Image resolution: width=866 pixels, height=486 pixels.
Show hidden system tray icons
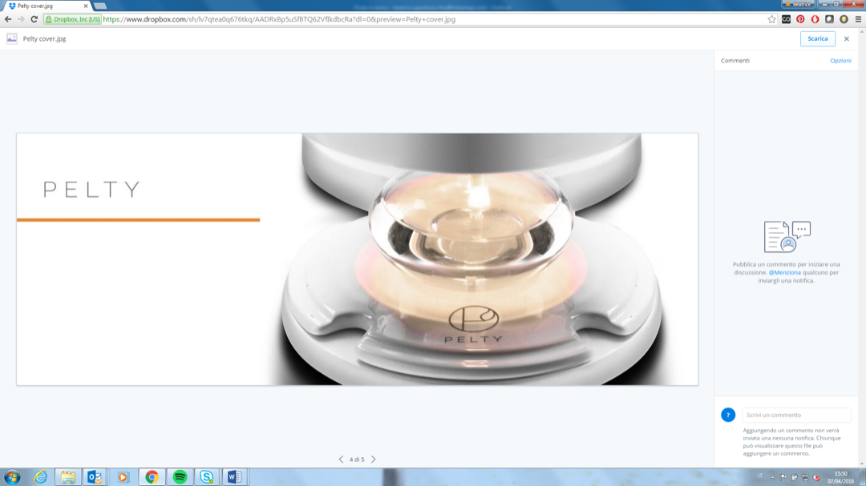coord(773,477)
